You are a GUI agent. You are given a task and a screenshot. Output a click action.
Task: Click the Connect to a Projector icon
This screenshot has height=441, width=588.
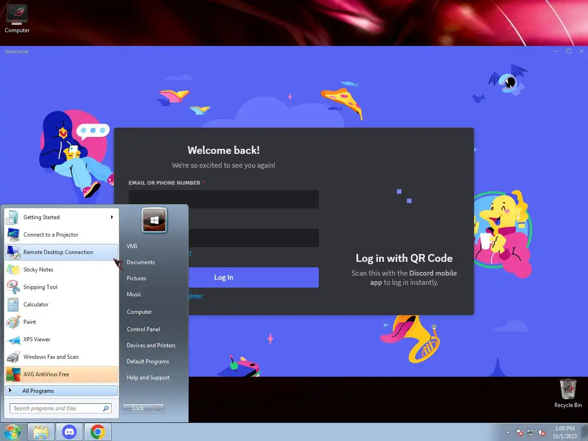pos(13,235)
